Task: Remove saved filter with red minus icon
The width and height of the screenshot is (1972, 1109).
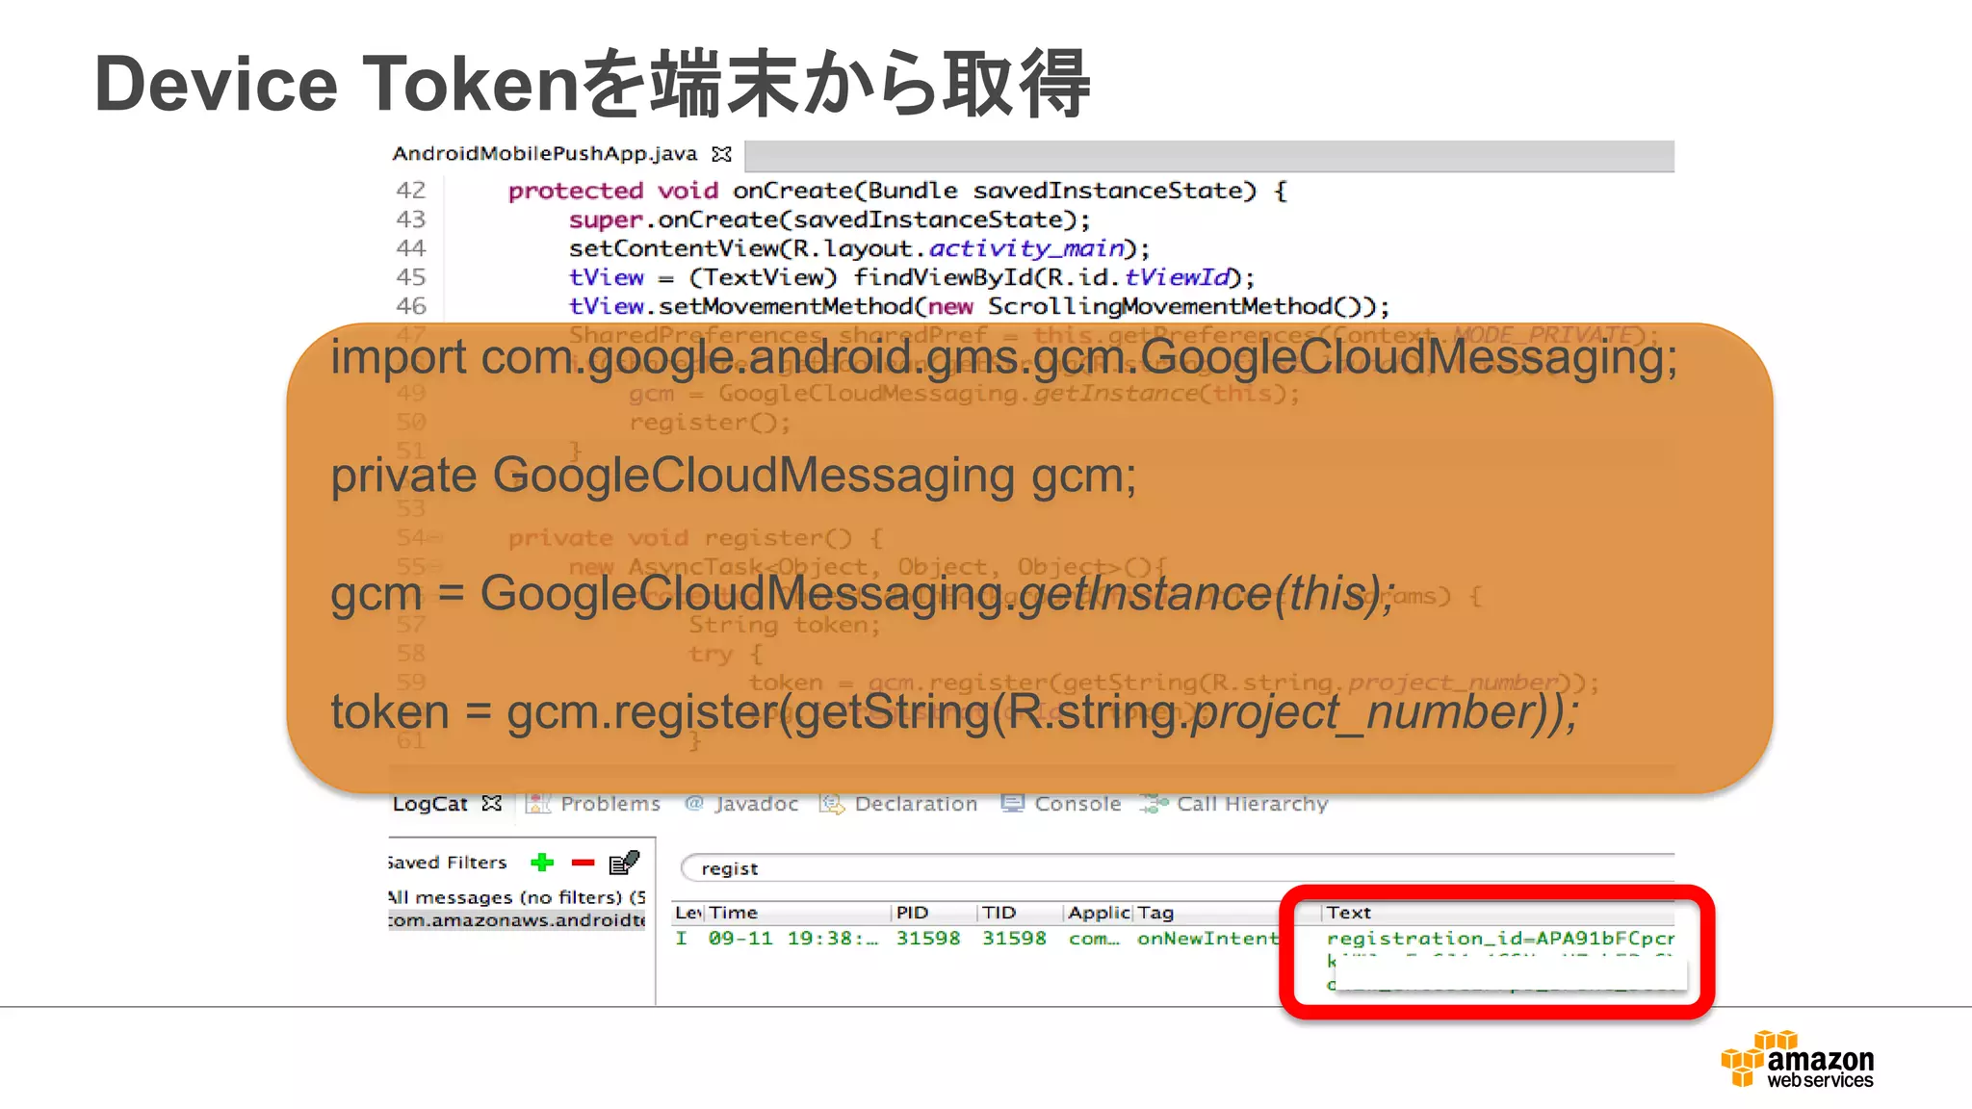Action: point(583,863)
